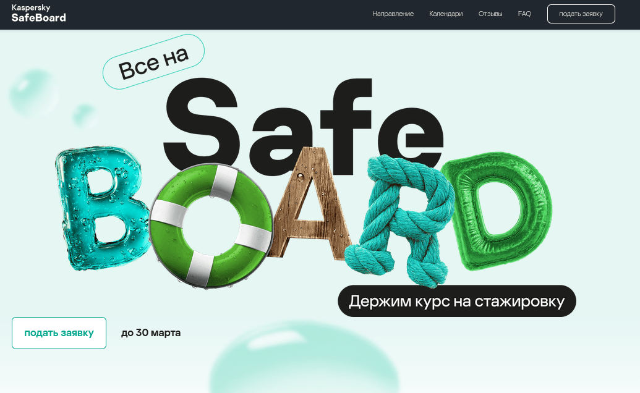Click the Держим курс на стажировку banner

pos(456,301)
